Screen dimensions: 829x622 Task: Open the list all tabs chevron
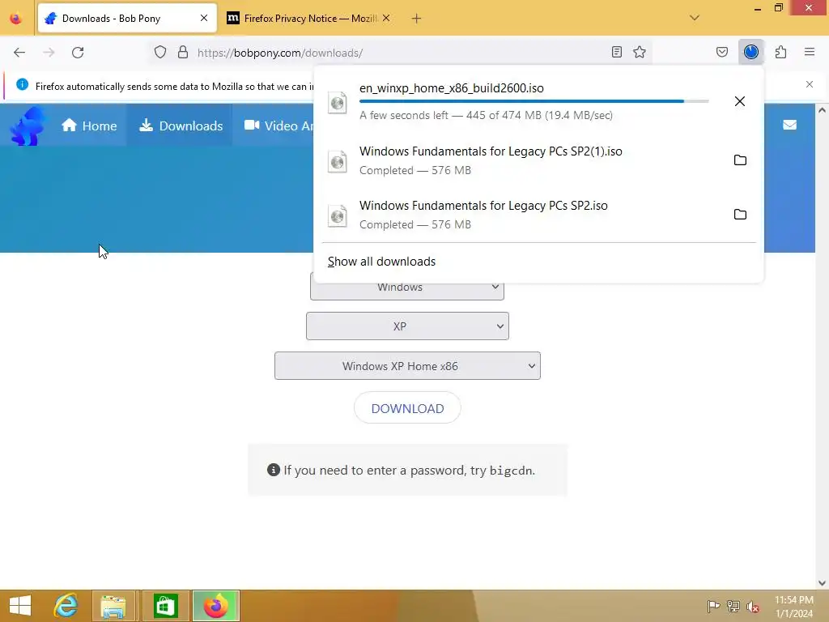[695, 18]
